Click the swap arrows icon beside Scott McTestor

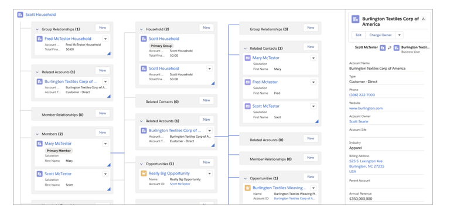(390, 48)
